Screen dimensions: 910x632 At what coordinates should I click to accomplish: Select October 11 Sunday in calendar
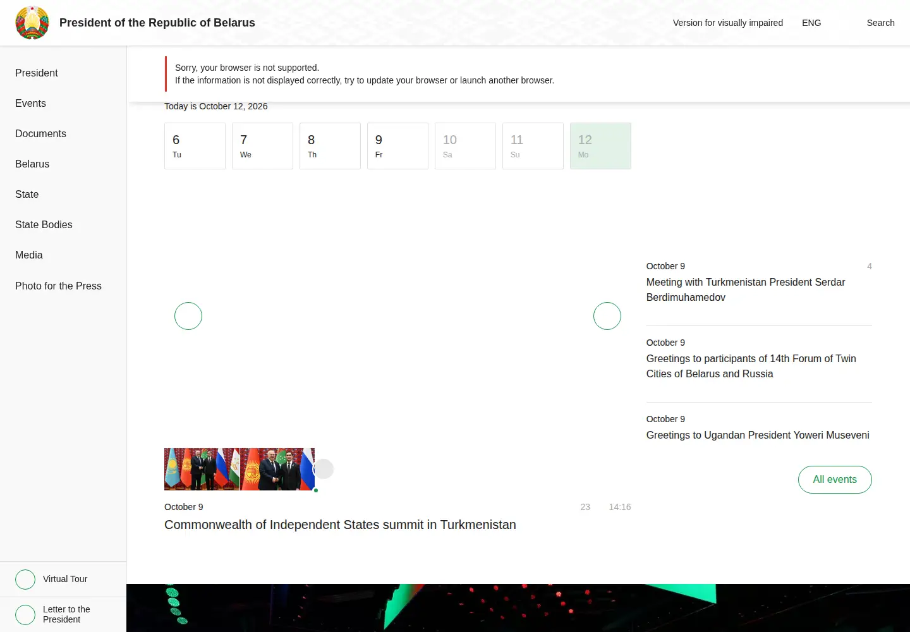pyautogui.click(x=533, y=146)
